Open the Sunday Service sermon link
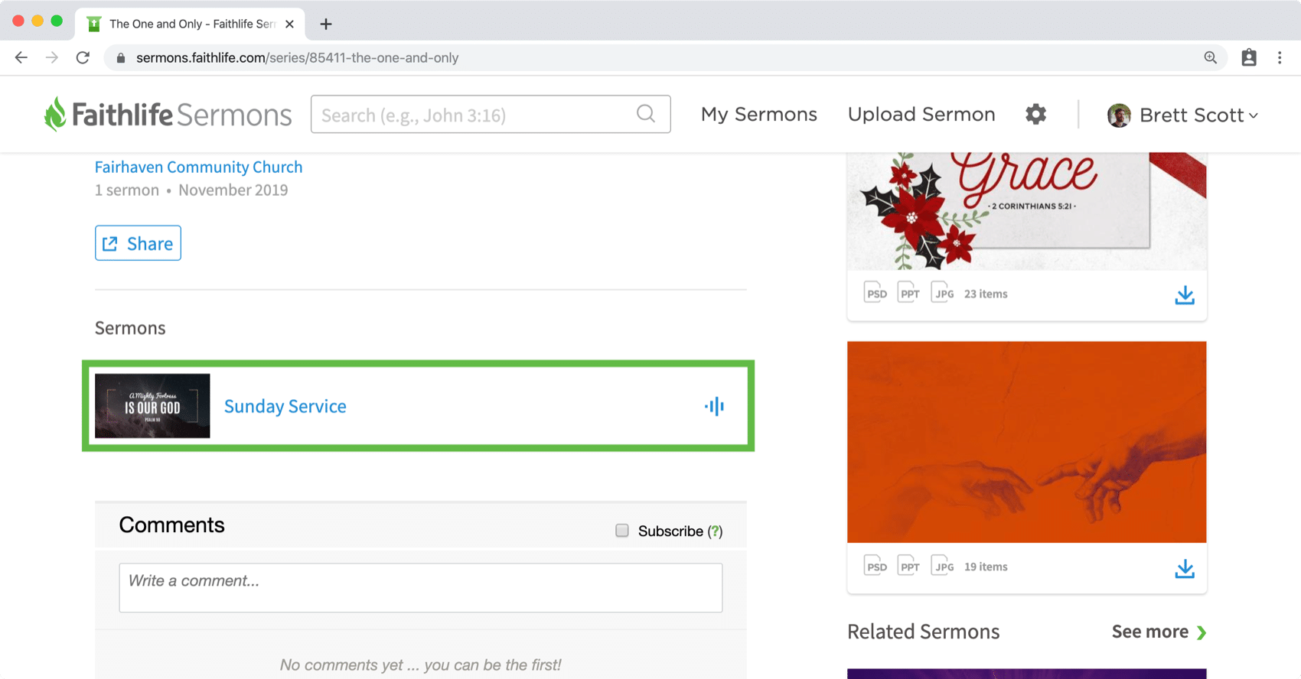This screenshot has width=1301, height=679. point(285,406)
